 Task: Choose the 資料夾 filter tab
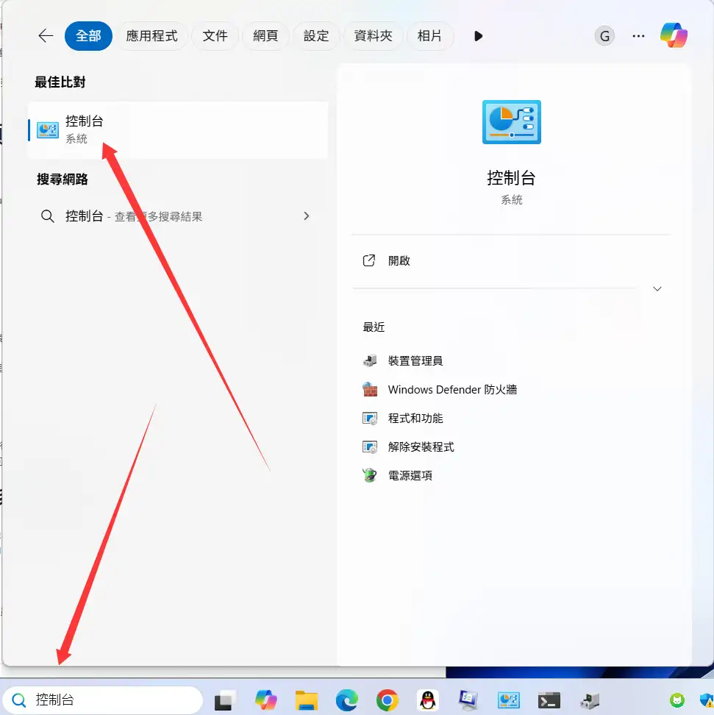tap(373, 36)
